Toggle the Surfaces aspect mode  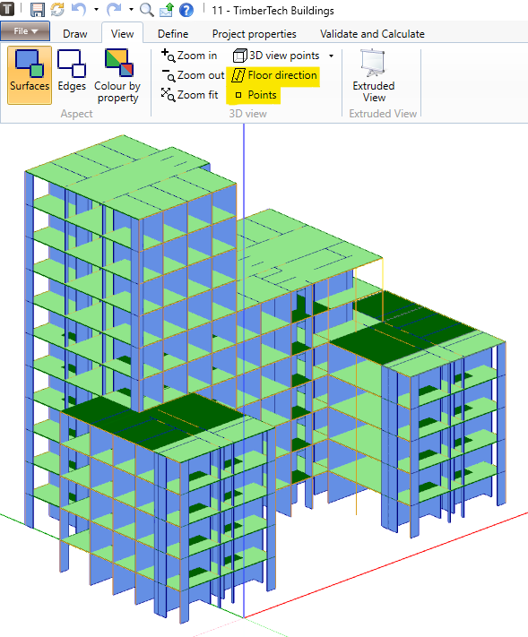tap(30, 75)
